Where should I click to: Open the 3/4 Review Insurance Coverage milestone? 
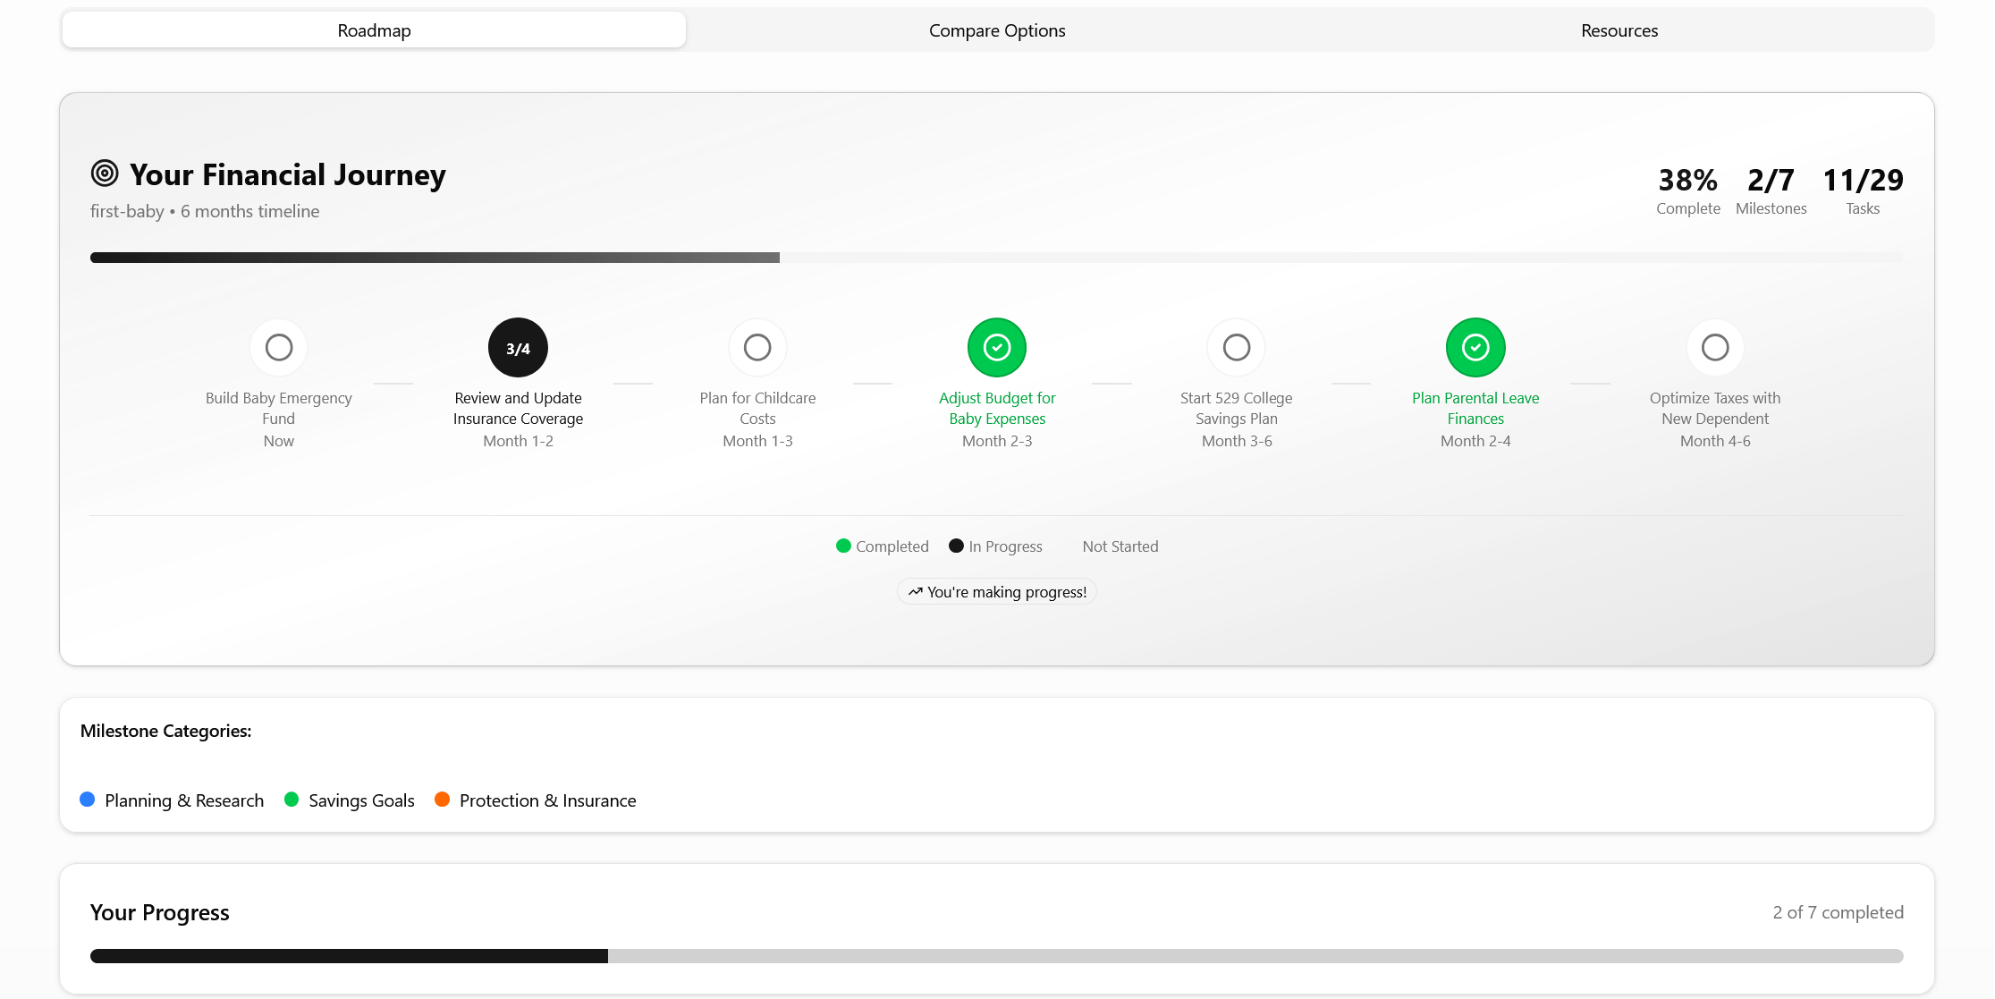click(x=518, y=348)
